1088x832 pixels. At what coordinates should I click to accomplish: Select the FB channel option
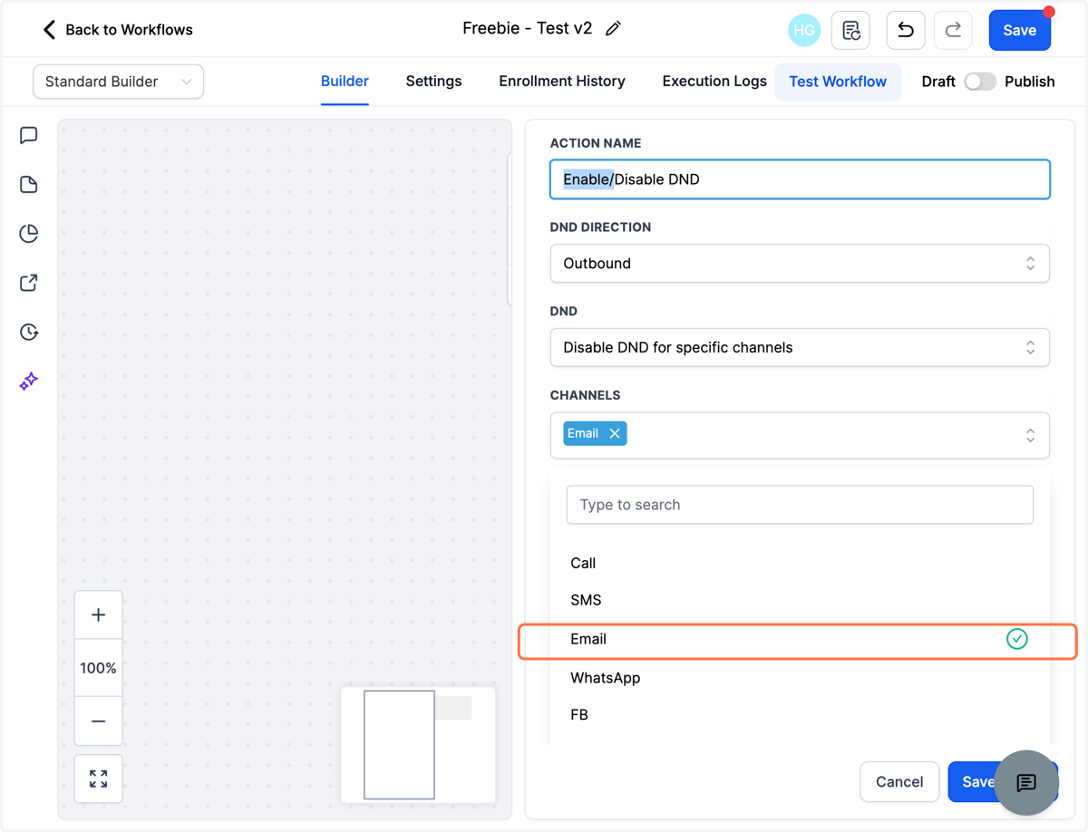tap(800, 715)
